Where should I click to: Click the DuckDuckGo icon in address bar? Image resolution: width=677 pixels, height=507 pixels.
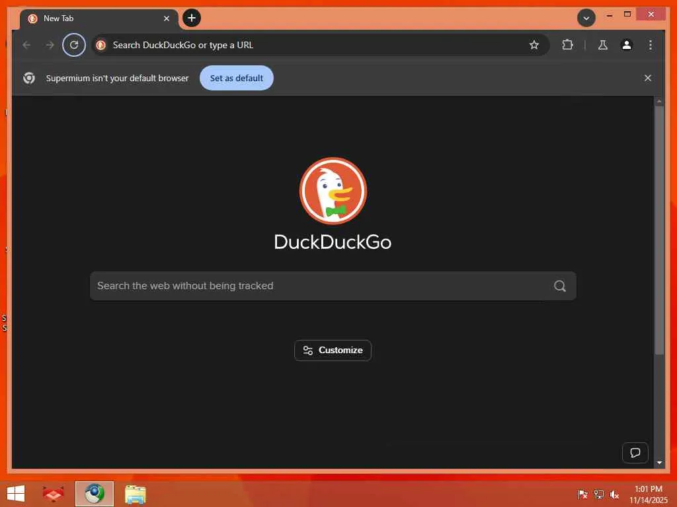click(101, 45)
